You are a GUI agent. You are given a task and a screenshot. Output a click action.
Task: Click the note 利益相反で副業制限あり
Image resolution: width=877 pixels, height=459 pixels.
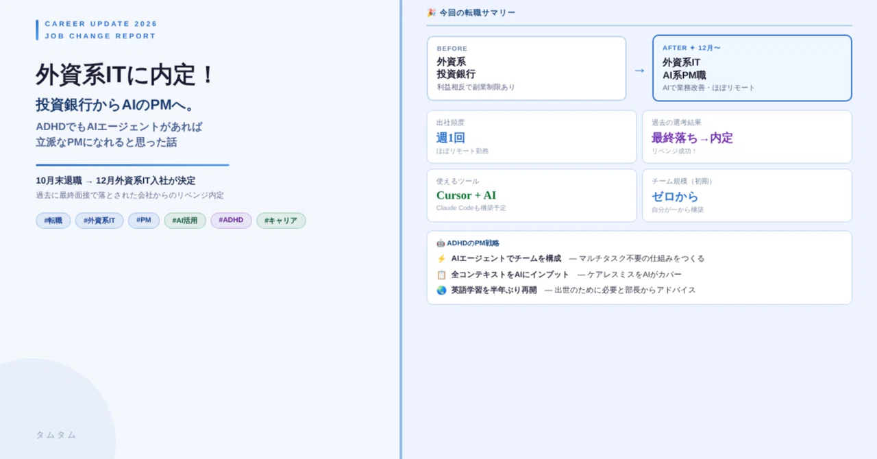(476, 88)
